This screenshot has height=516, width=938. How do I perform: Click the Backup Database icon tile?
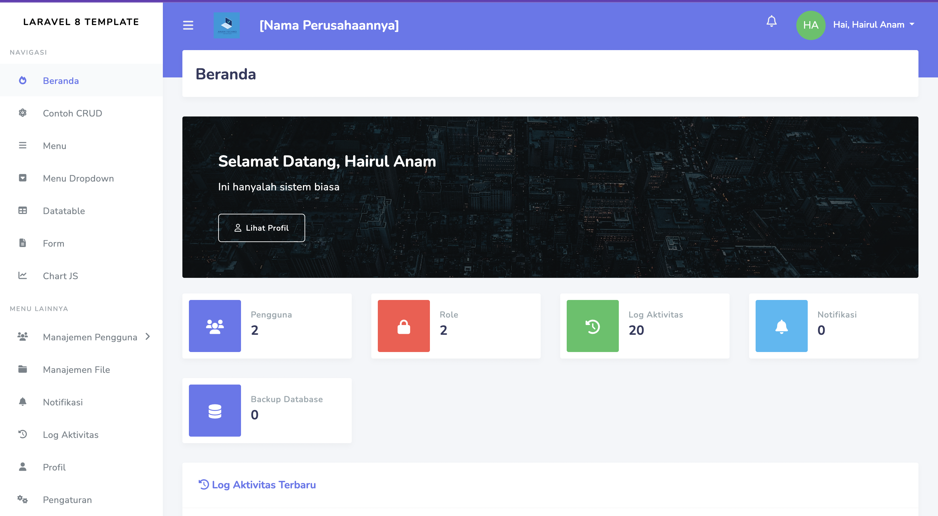point(215,411)
